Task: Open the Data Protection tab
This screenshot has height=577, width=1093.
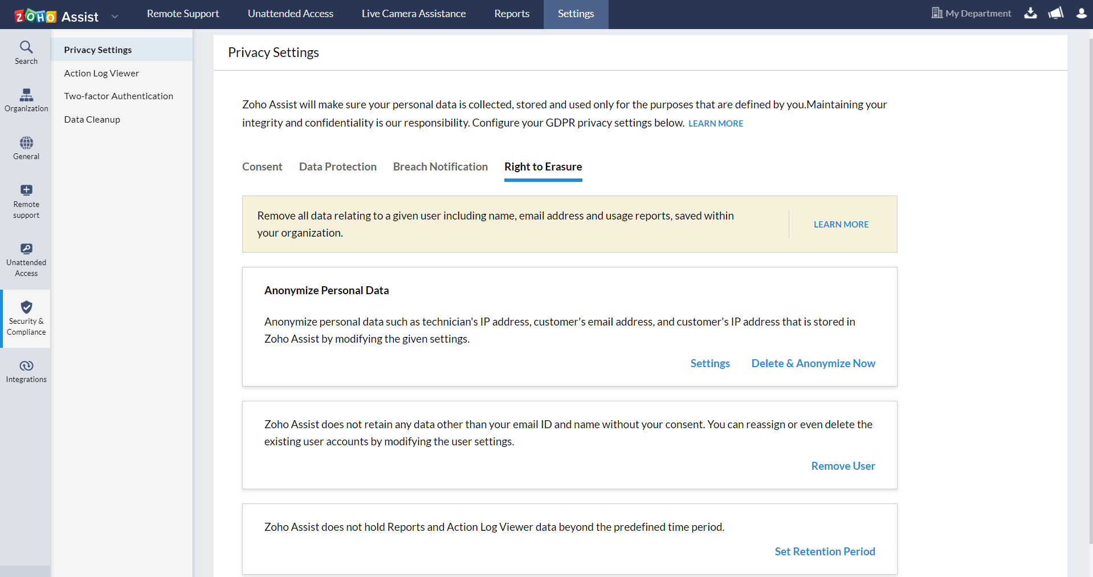Action: tap(337, 166)
